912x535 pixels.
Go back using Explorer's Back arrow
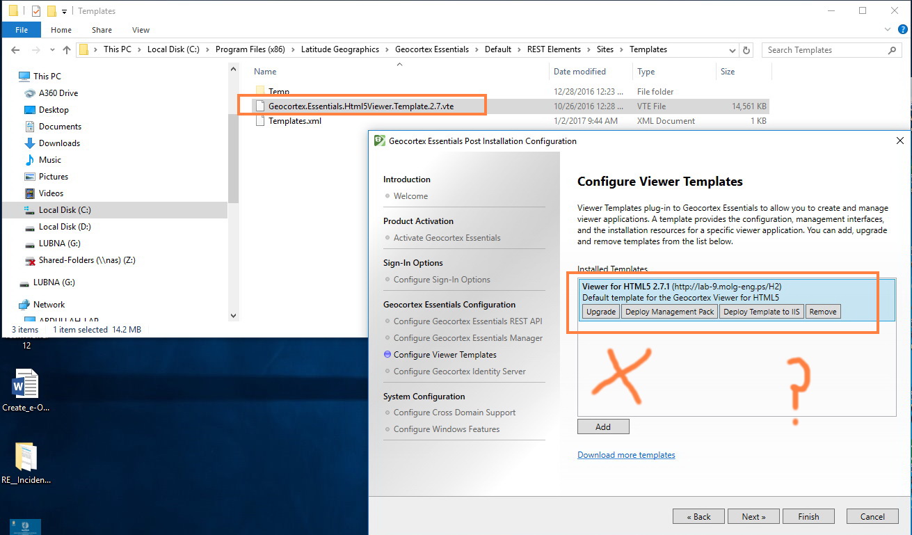tap(16, 50)
